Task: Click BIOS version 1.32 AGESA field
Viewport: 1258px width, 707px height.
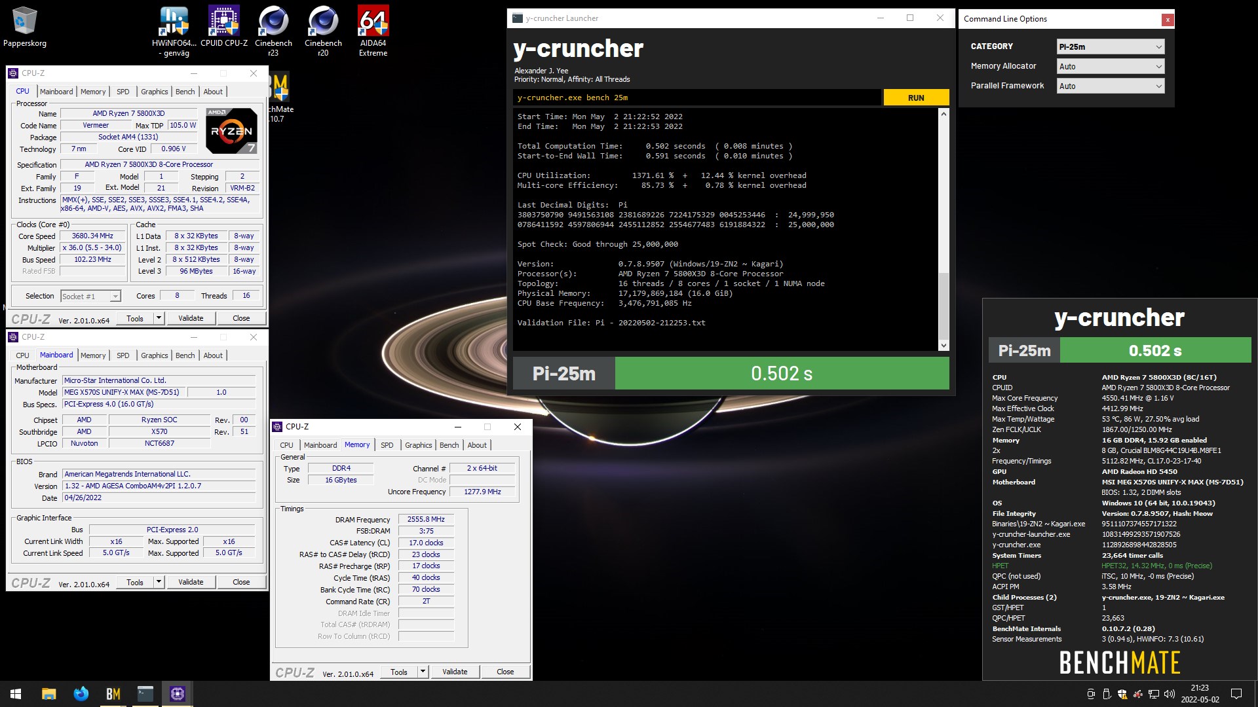Action: pyautogui.click(x=159, y=486)
